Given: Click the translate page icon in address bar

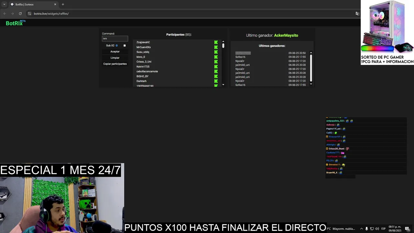Looking at the screenshot, I should click(x=357, y=14).
